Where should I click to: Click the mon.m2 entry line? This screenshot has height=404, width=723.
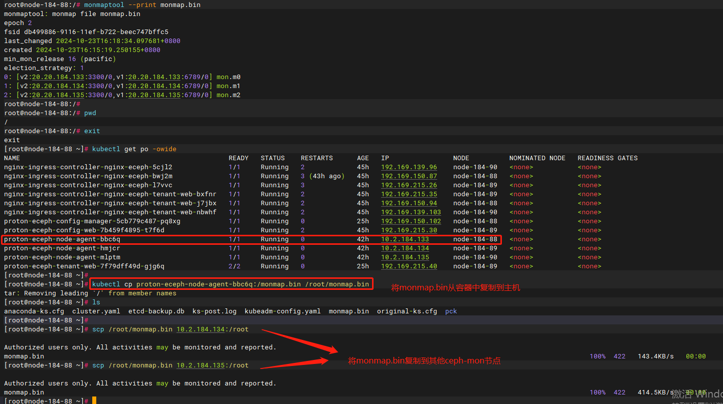(122, 95)
